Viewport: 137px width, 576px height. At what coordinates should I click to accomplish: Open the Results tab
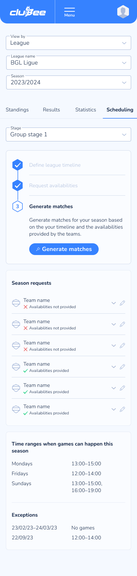(x=52, y=110)
